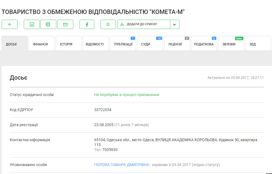Click the back arrow button
Image resolution: width=272 pixels, height=174 pixels.
pyautogui.click(x=10, y=24)
